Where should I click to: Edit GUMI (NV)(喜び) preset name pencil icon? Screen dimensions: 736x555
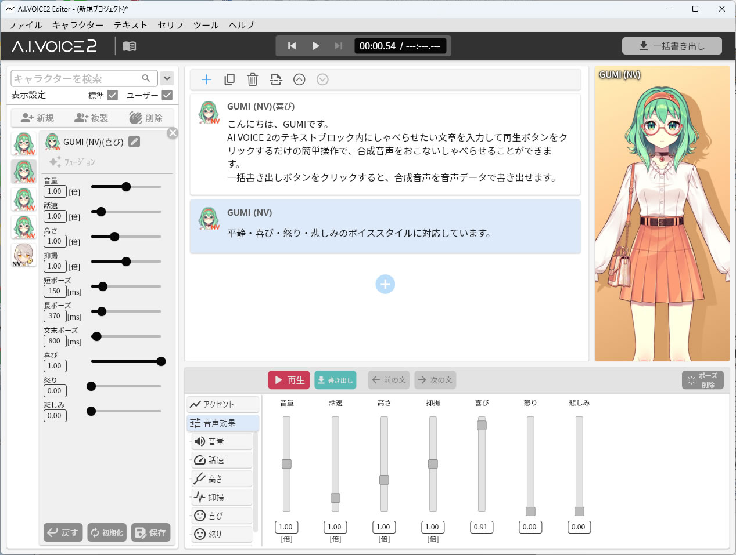[134, 142]
